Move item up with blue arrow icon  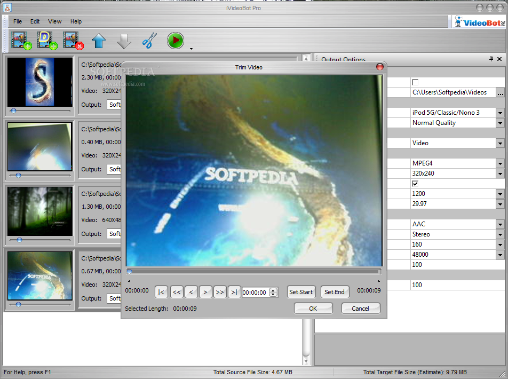tap(99, 41)
